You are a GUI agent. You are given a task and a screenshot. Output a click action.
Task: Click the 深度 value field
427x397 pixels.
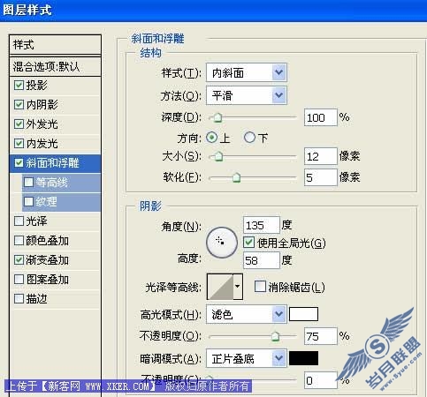tap(321, 117)
